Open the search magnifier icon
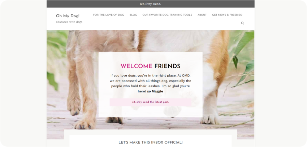This screenshot has height=147, width=307. pyautogui.click(x=242, y=23)
